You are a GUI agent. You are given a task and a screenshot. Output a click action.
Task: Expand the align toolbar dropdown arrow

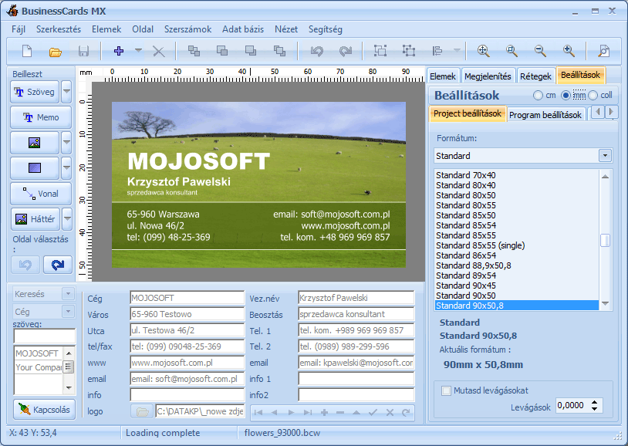tap(457, 51)
